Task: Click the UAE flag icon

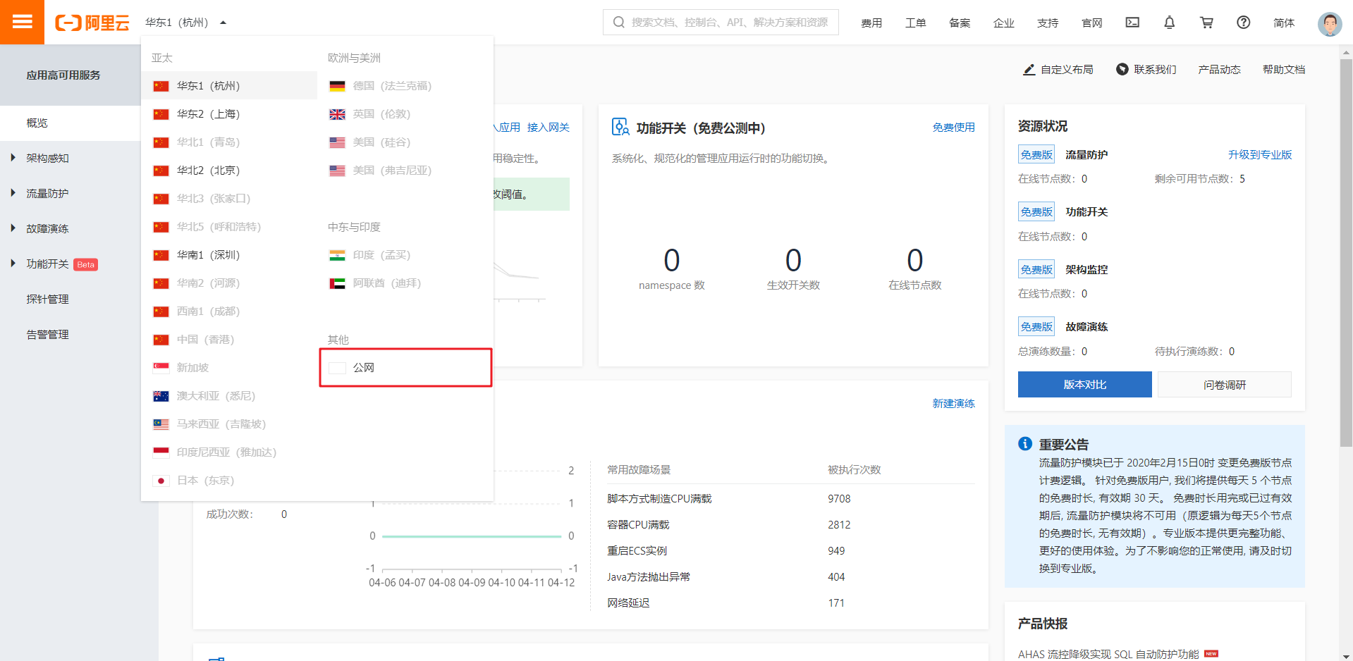Action: point(338,283)
